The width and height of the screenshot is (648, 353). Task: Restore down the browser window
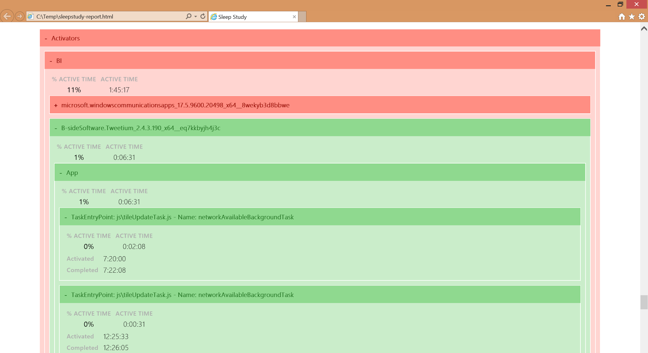pyautogui.click(x=620, y=4)
